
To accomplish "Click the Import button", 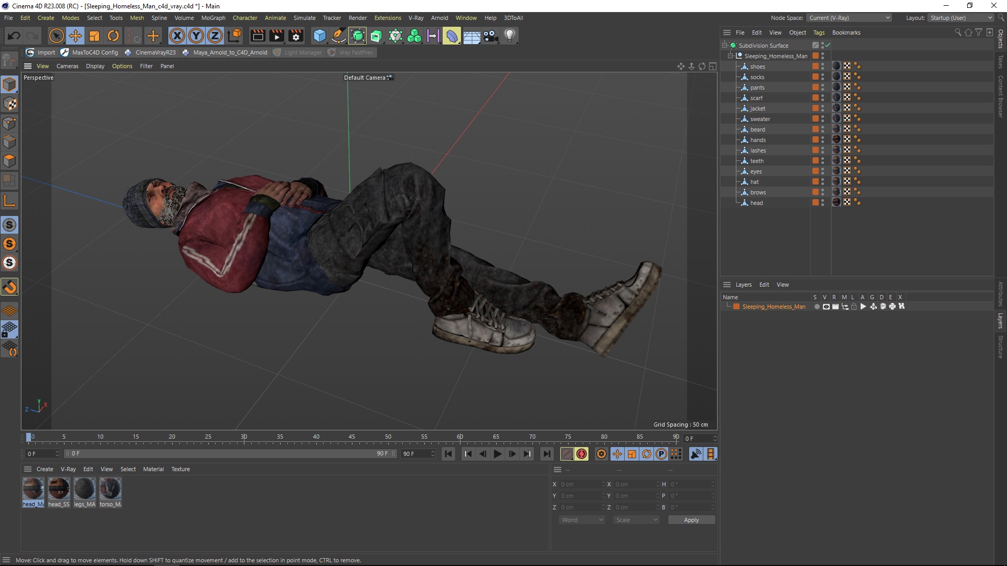I will click(41, 52).
